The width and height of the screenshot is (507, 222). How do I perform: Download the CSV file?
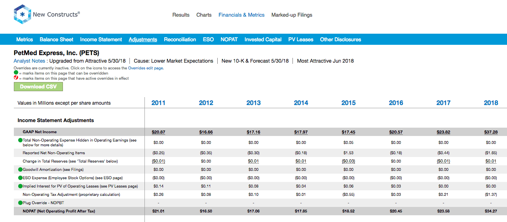(x=38, y=87)
